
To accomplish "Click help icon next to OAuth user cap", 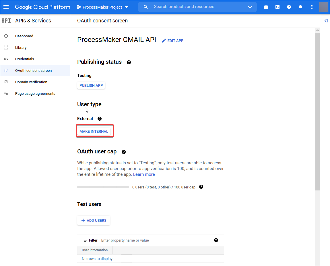I will [x=124, y=152].
